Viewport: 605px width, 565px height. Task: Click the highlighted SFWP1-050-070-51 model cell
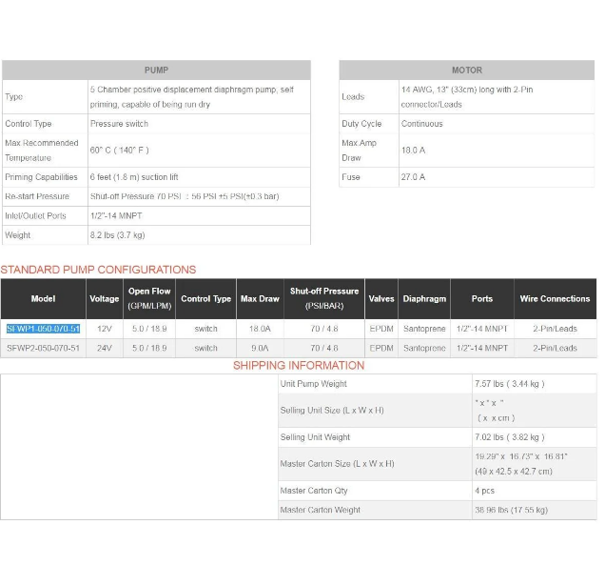[43, 329]
